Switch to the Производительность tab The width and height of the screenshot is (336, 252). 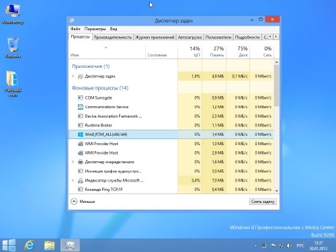click(113, 37)
